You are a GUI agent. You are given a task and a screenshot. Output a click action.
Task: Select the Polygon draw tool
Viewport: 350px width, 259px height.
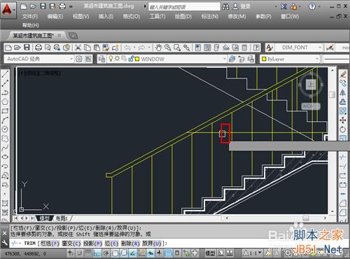[5, 101]
